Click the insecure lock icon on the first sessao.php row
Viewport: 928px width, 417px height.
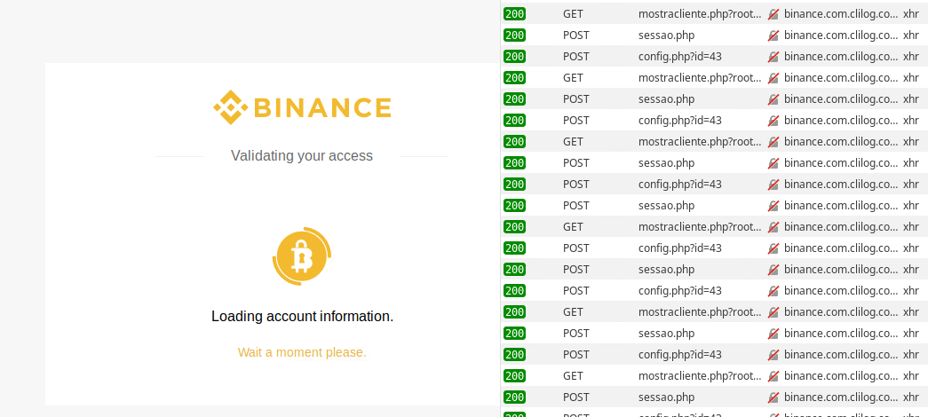pos(773,35)
